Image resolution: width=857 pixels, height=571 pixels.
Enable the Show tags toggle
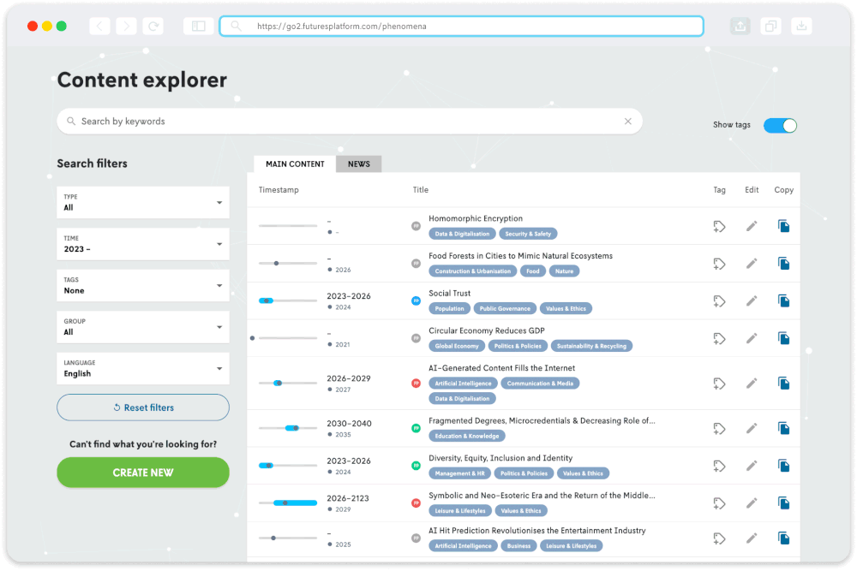coord(780,125)
